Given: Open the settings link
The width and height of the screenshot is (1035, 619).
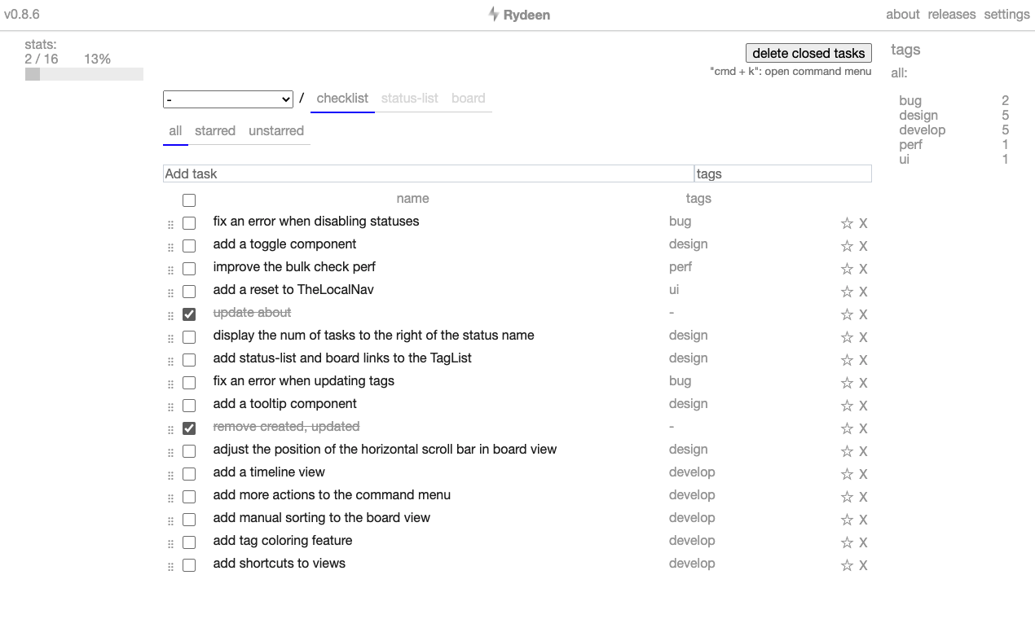Looking at the screenshot, I should pyautogui.click(x=1007, y=15).
